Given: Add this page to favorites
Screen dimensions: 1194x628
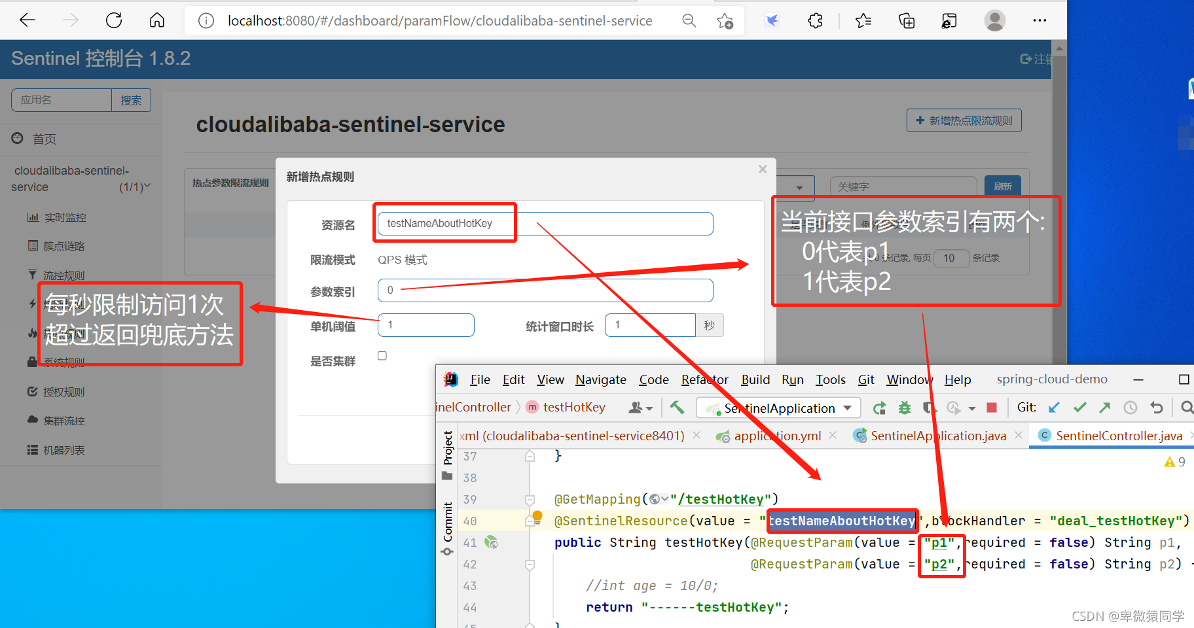Looking at the screenshot, I should pos(725,21).
